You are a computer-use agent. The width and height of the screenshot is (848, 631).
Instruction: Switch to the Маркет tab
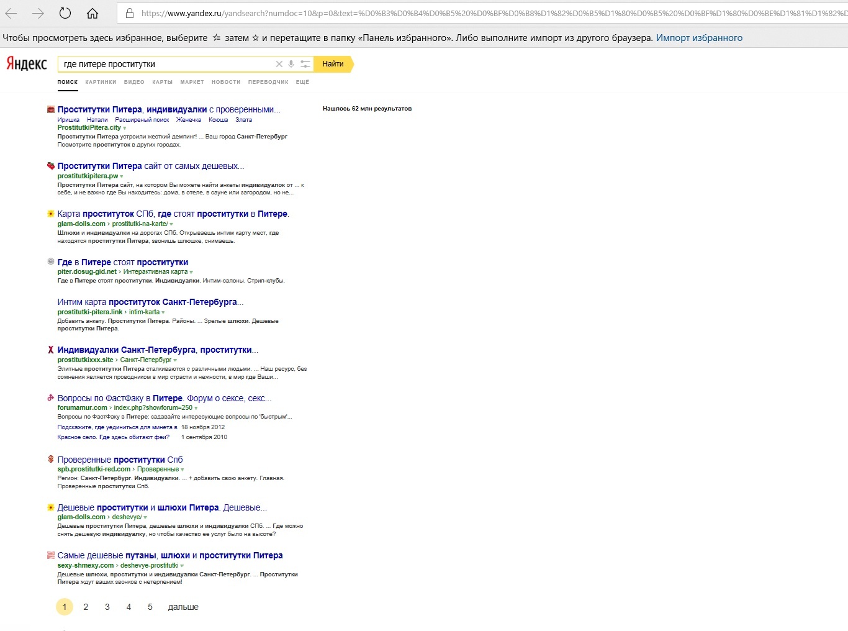pyautogui.click(x=192, y=82)
